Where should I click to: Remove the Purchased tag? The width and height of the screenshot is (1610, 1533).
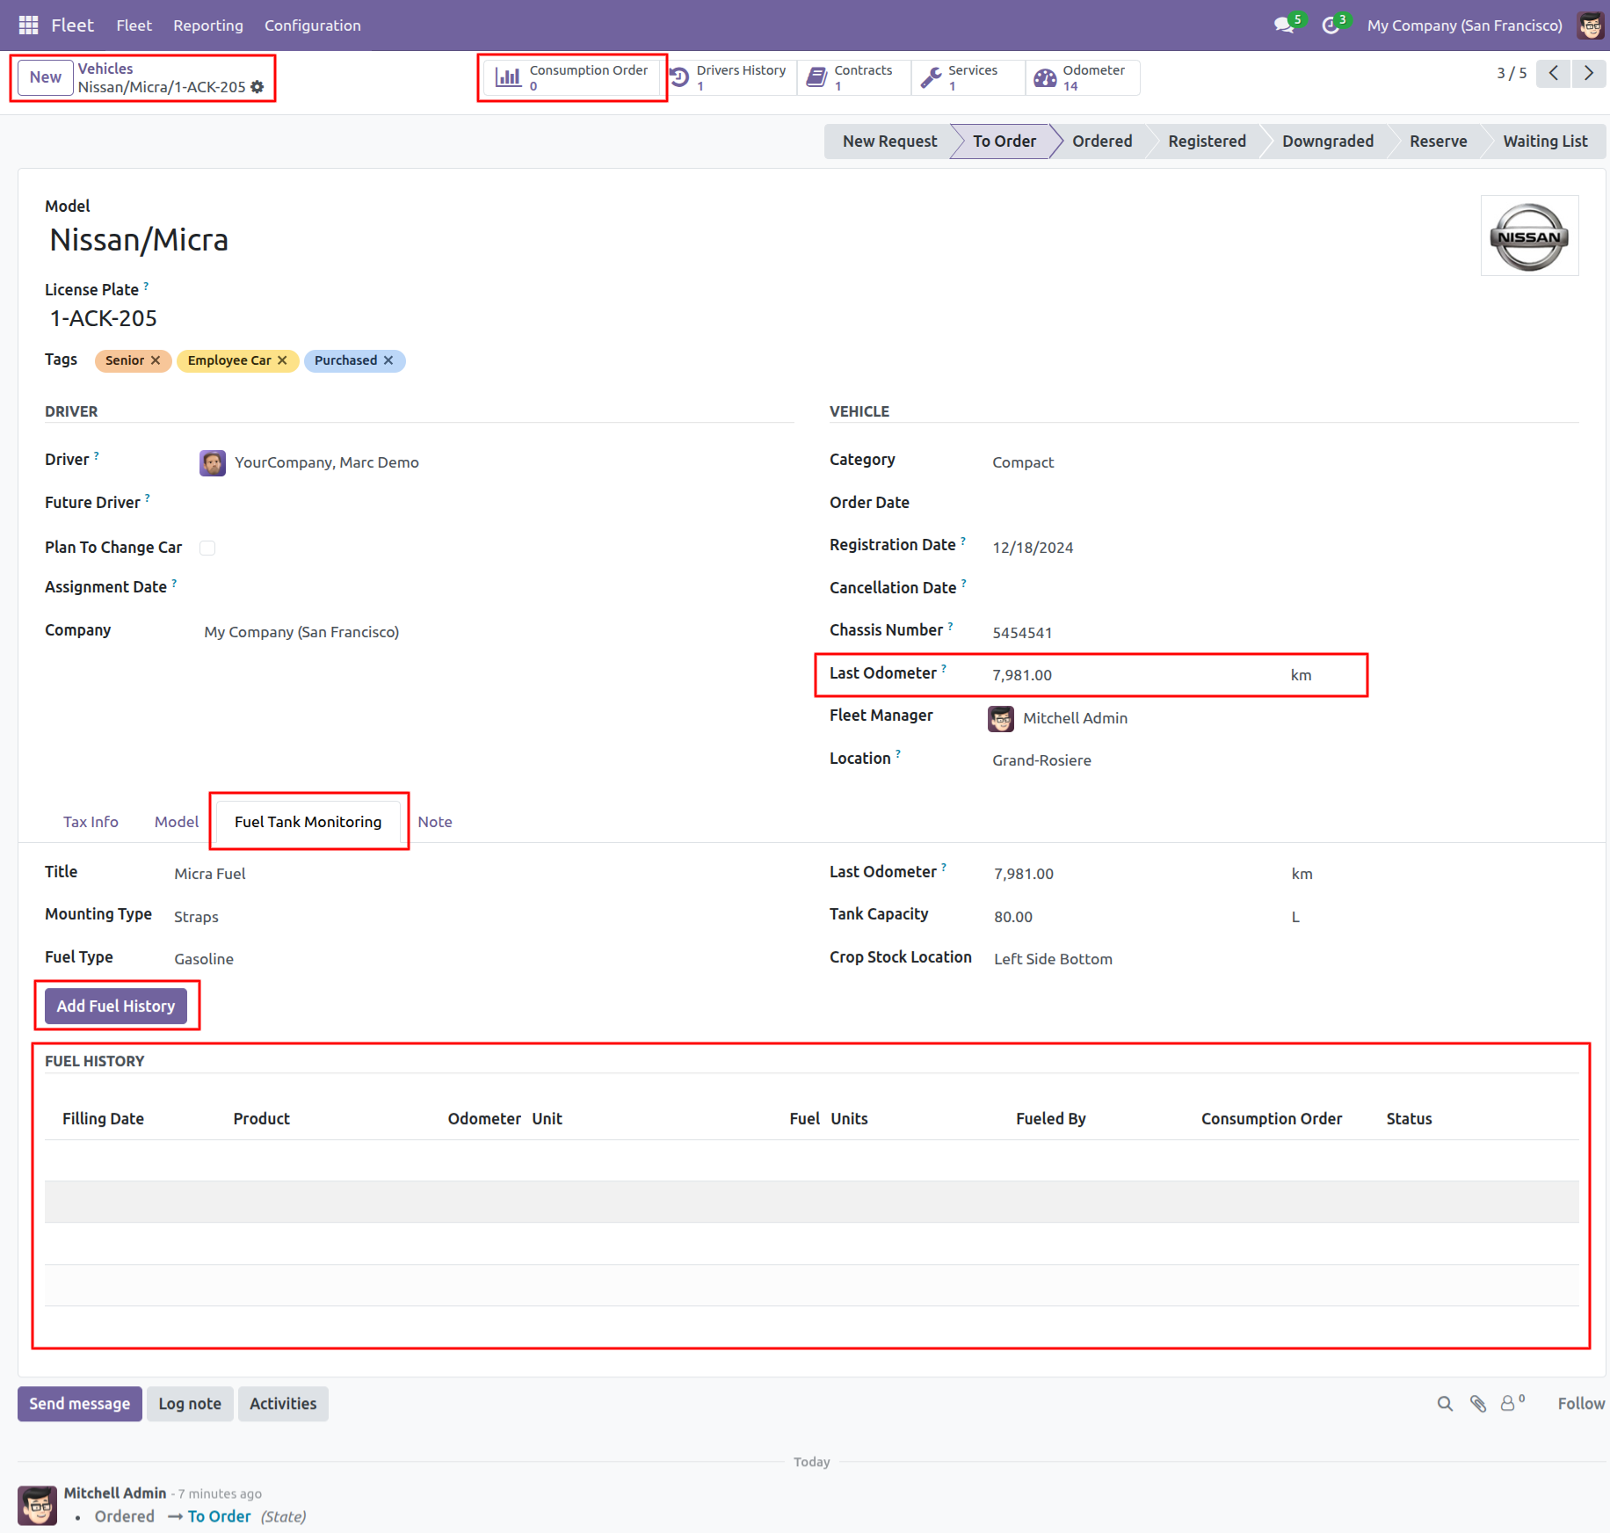(388, 360)
